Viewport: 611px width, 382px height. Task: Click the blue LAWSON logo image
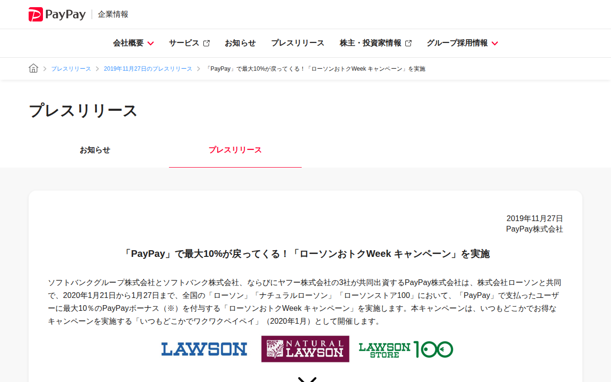click(x=204, y=349)
